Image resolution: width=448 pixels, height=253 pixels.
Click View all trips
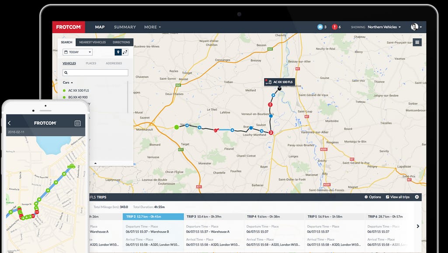[x=399, y=197]
